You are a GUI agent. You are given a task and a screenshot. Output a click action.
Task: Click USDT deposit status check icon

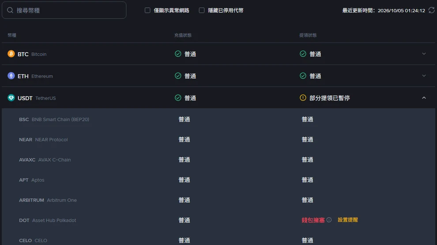point(178,98)
